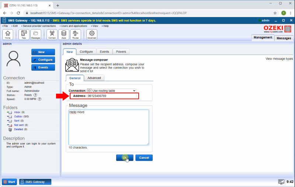This screenshot has height=187, width=295.
Task: Open a new browser tab
Action: coord(58,6)
